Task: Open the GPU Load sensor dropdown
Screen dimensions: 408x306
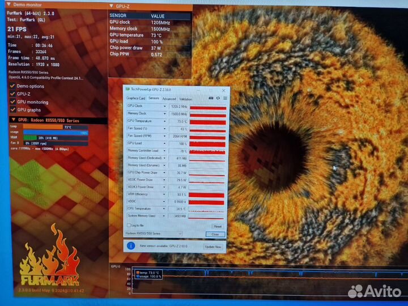Action: click(x=164, y=143)
